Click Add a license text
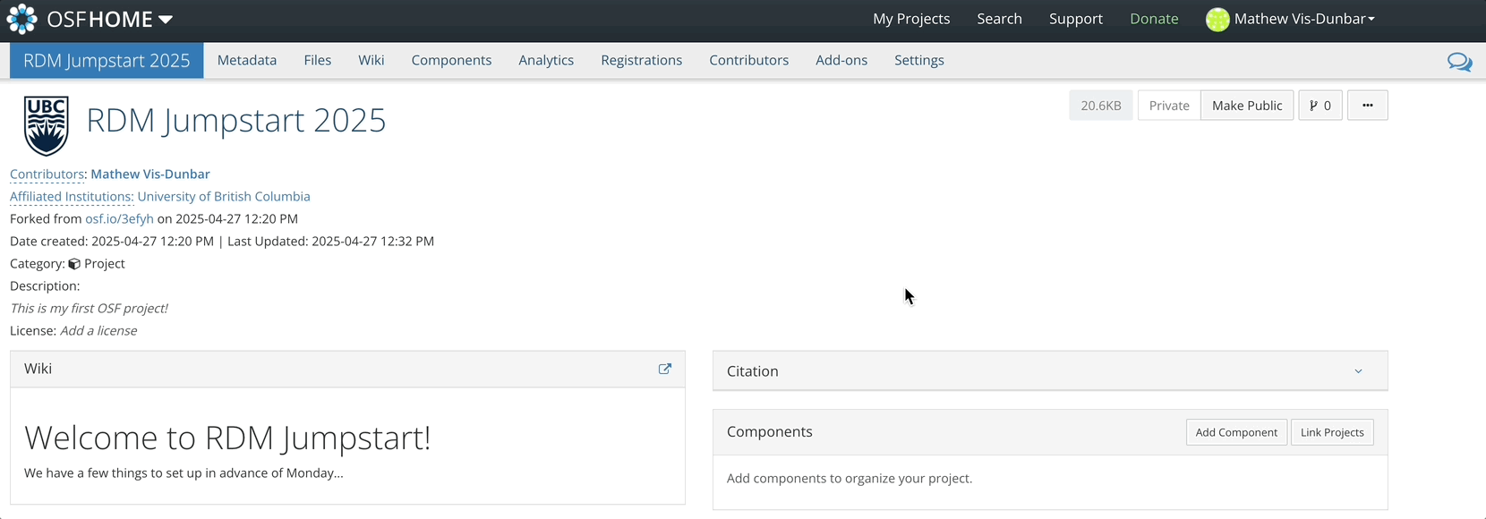The width and height of the screenshot is (1486, 519). (98, 331)
